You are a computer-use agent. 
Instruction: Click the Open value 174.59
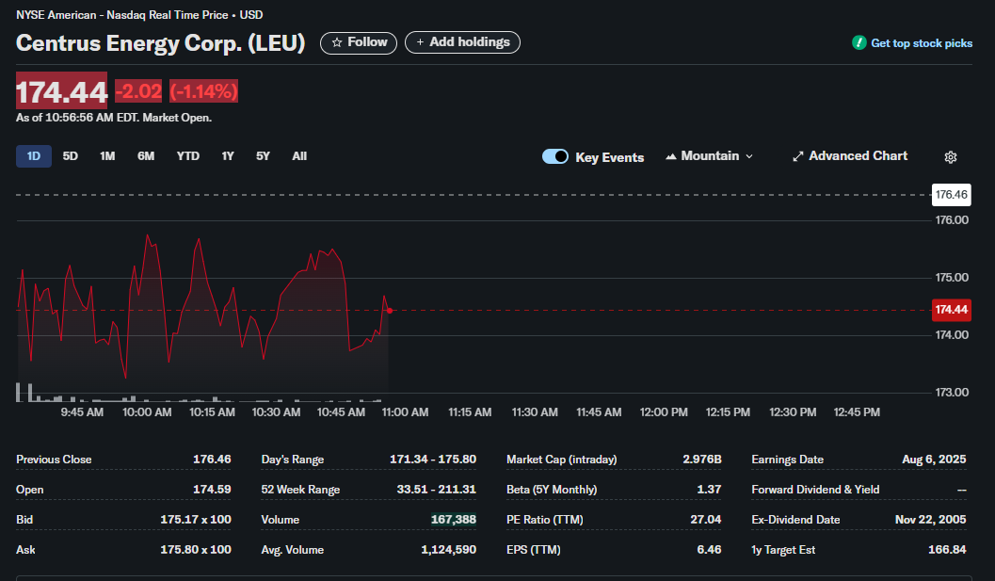coord(212,490)
